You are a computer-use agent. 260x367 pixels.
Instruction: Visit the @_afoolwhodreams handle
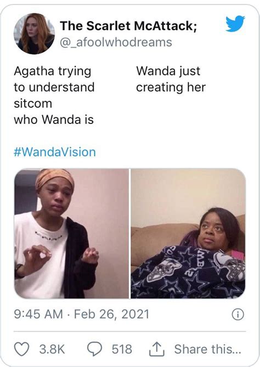116,42
